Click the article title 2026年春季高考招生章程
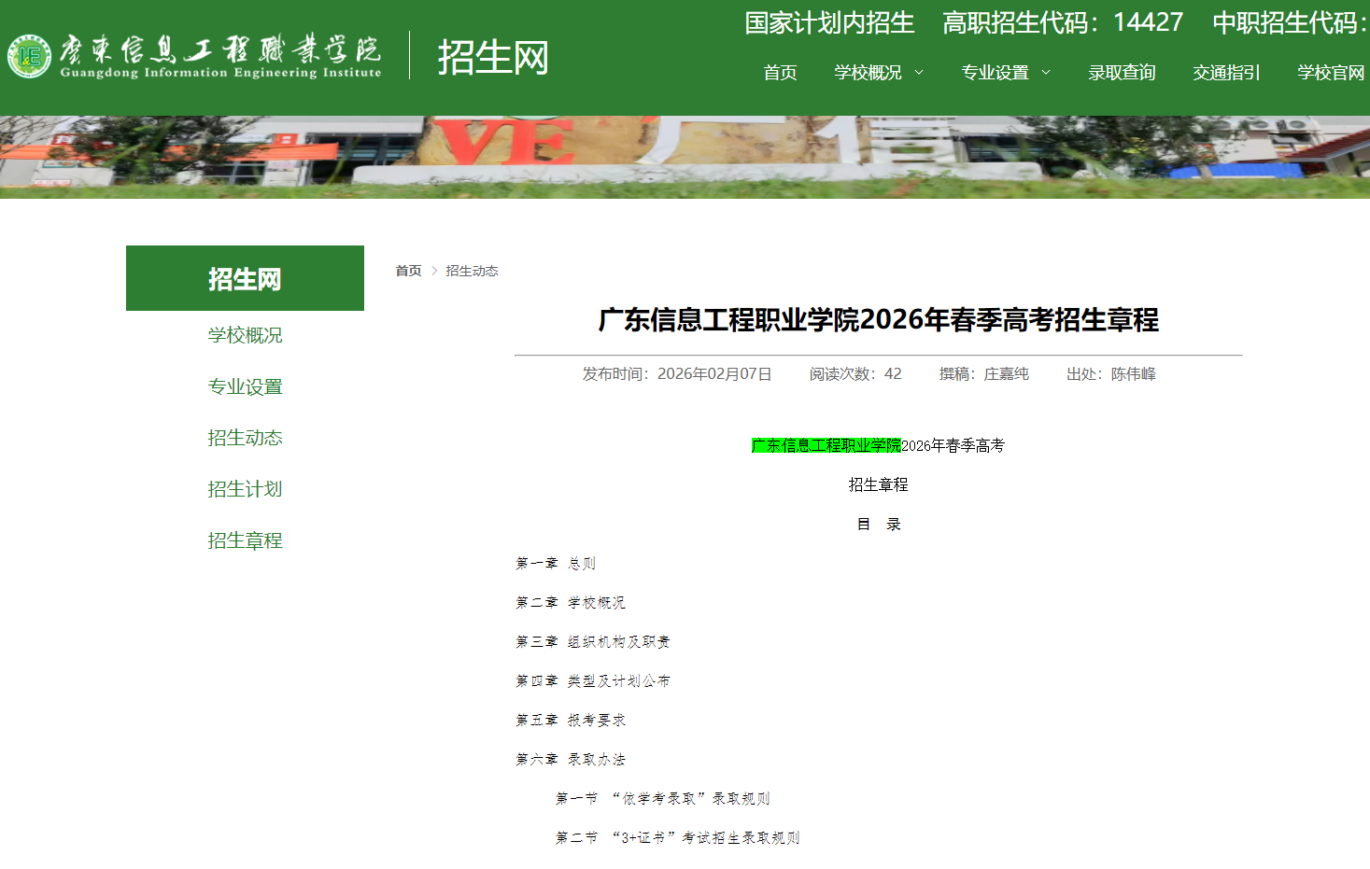This screenshot has height=869, width=1370. (878, 320)
